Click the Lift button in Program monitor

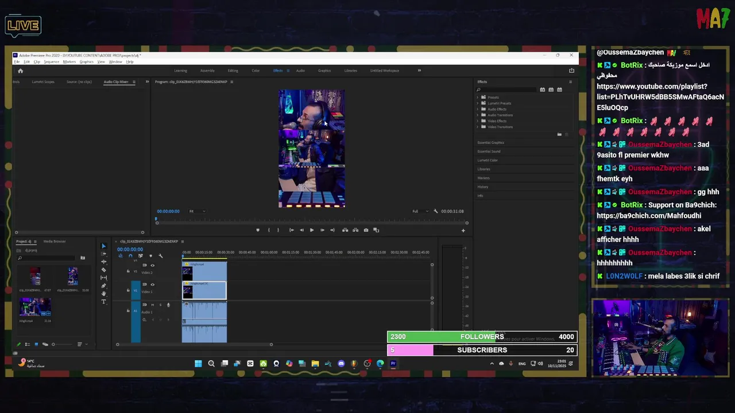pos(345,230)
